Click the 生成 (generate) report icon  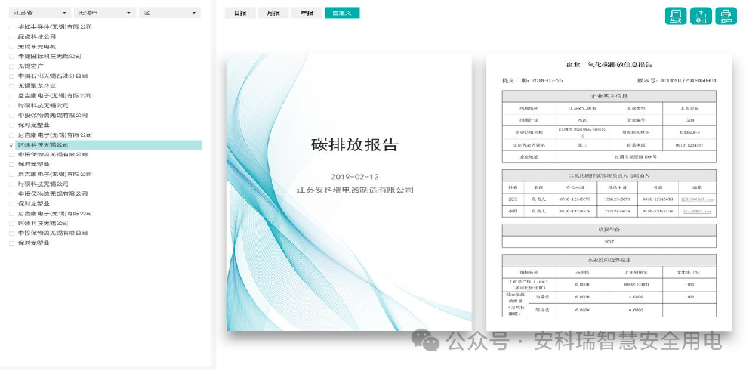[676, 16]
